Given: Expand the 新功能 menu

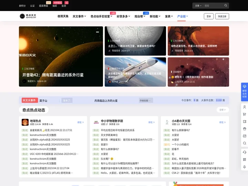Looking at the screenshot, I should [155, 16].
